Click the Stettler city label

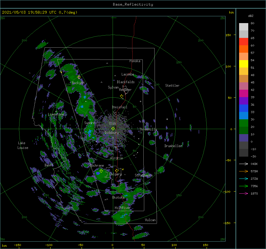[x=172, y=86]
